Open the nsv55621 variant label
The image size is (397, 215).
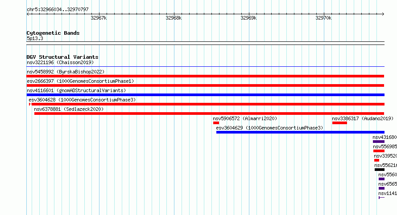coord(385,165)
